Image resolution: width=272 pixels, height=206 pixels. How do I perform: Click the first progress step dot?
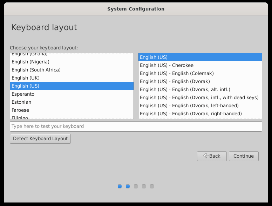(120, 186)
